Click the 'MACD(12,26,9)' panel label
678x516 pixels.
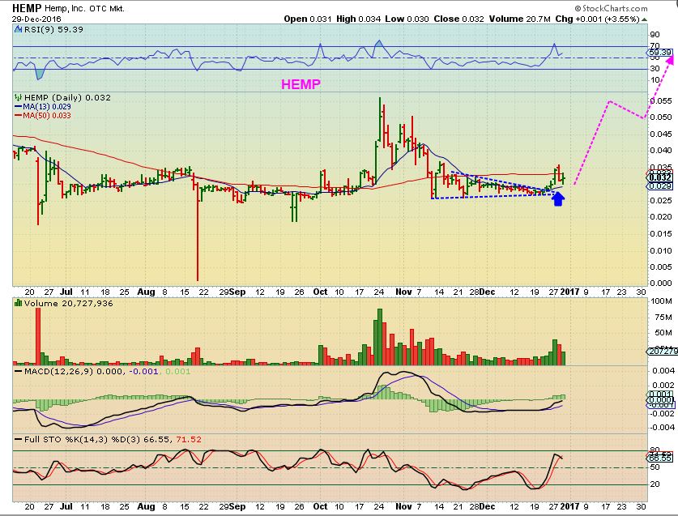click(x=58, y=371)
